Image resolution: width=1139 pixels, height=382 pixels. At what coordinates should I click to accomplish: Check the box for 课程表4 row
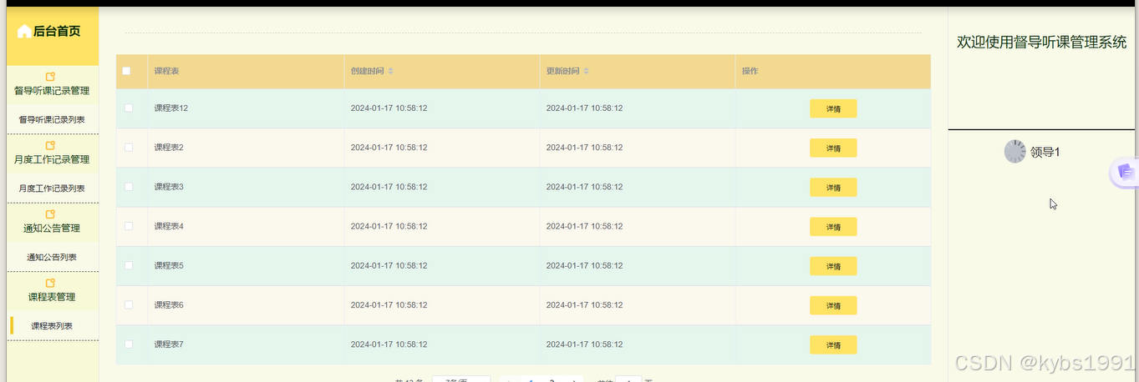[129, 226]
